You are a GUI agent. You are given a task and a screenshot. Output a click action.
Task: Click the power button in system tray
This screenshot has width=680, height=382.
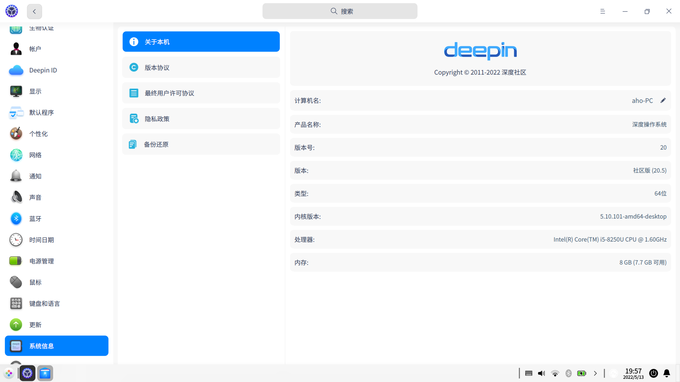(x=653, y=373)
